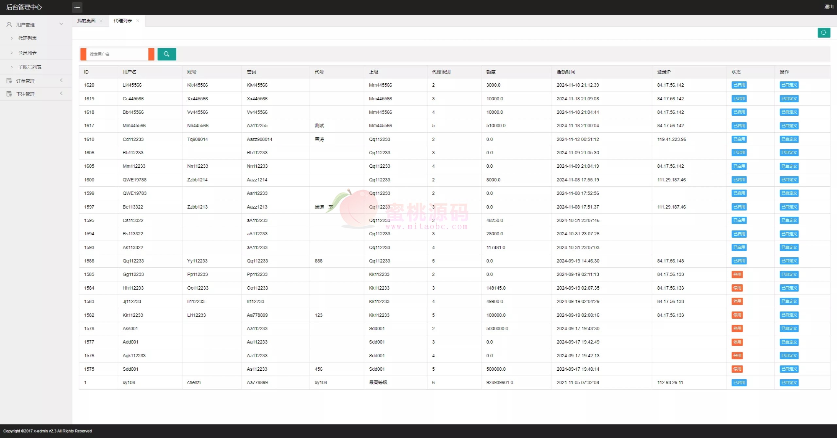
Task: Click the 用户管理 user icon in sidebar
Action: 9,25
